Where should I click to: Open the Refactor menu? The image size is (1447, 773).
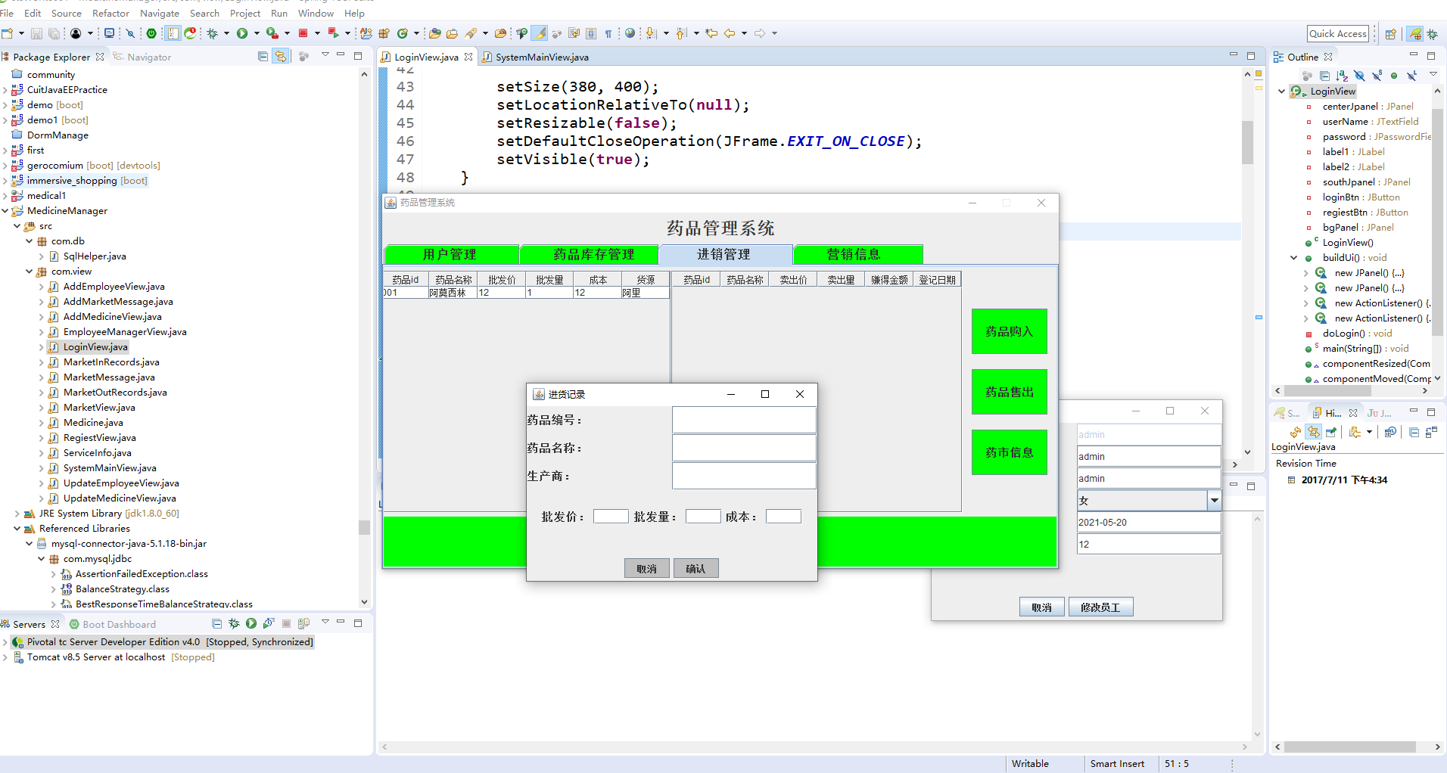[110, 13]
